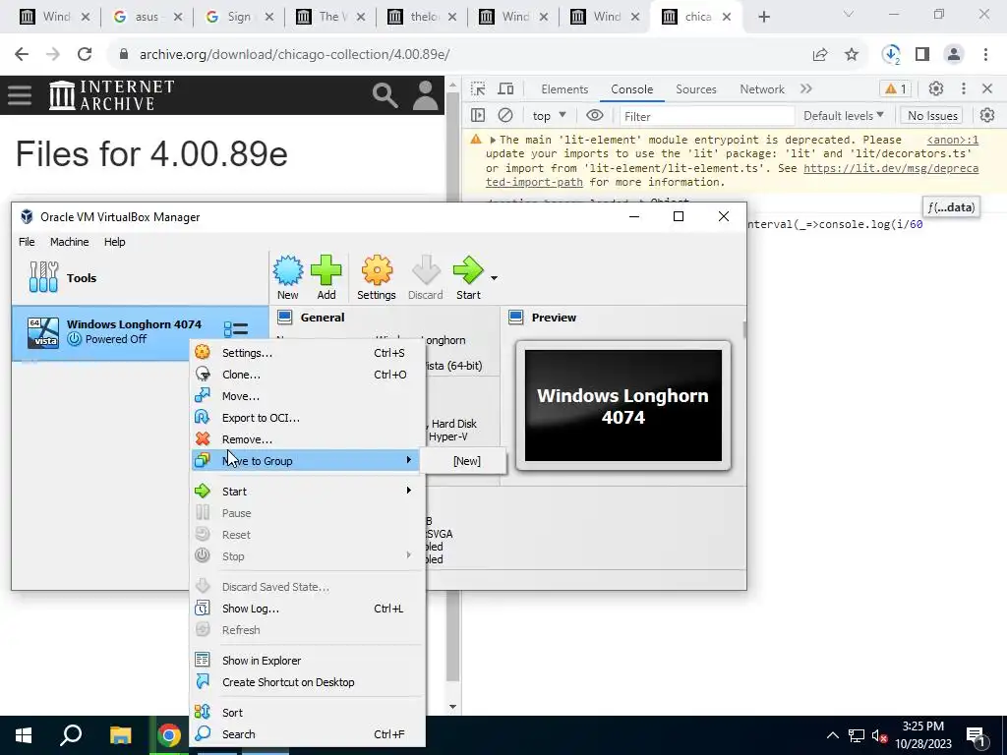Click the live expression eye icon
The image size is (1007, 755).
point(595,116)
